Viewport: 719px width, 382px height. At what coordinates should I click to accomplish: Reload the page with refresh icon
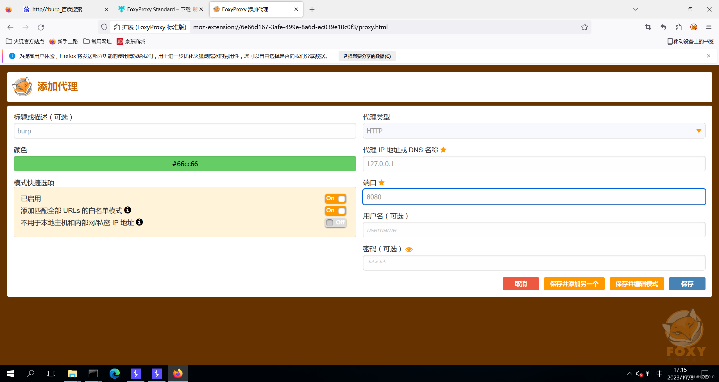[41, 27]
